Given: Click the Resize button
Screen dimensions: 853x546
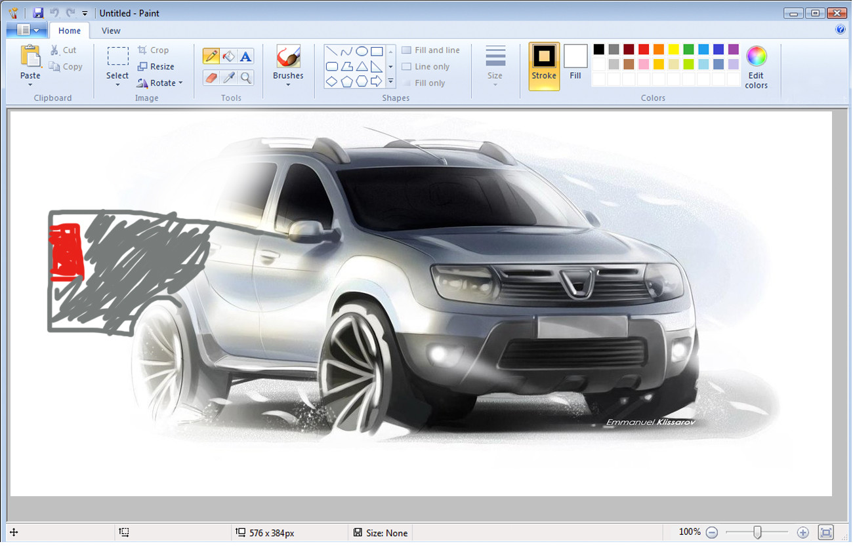Looking at the screenshot, I should pyautogui.click(x=156, y=66).
